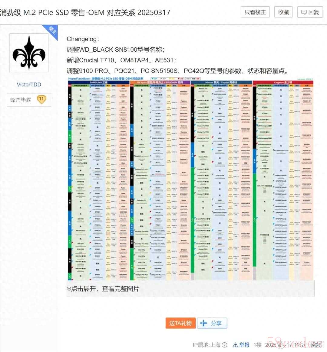327x352 pixels.
Task: Click the Changelog: heading text
Action: tap(83, 39)
